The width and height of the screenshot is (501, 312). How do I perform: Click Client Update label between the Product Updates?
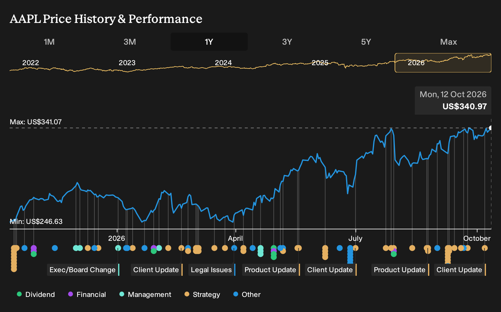click(x=331, y=270)
